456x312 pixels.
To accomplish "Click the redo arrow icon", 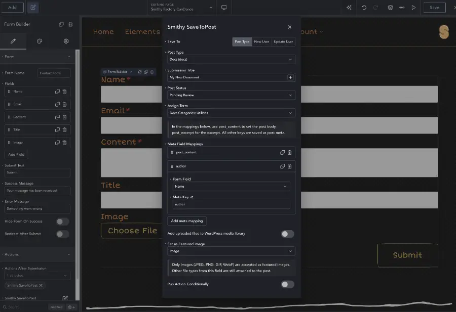I will pos(376,8).
